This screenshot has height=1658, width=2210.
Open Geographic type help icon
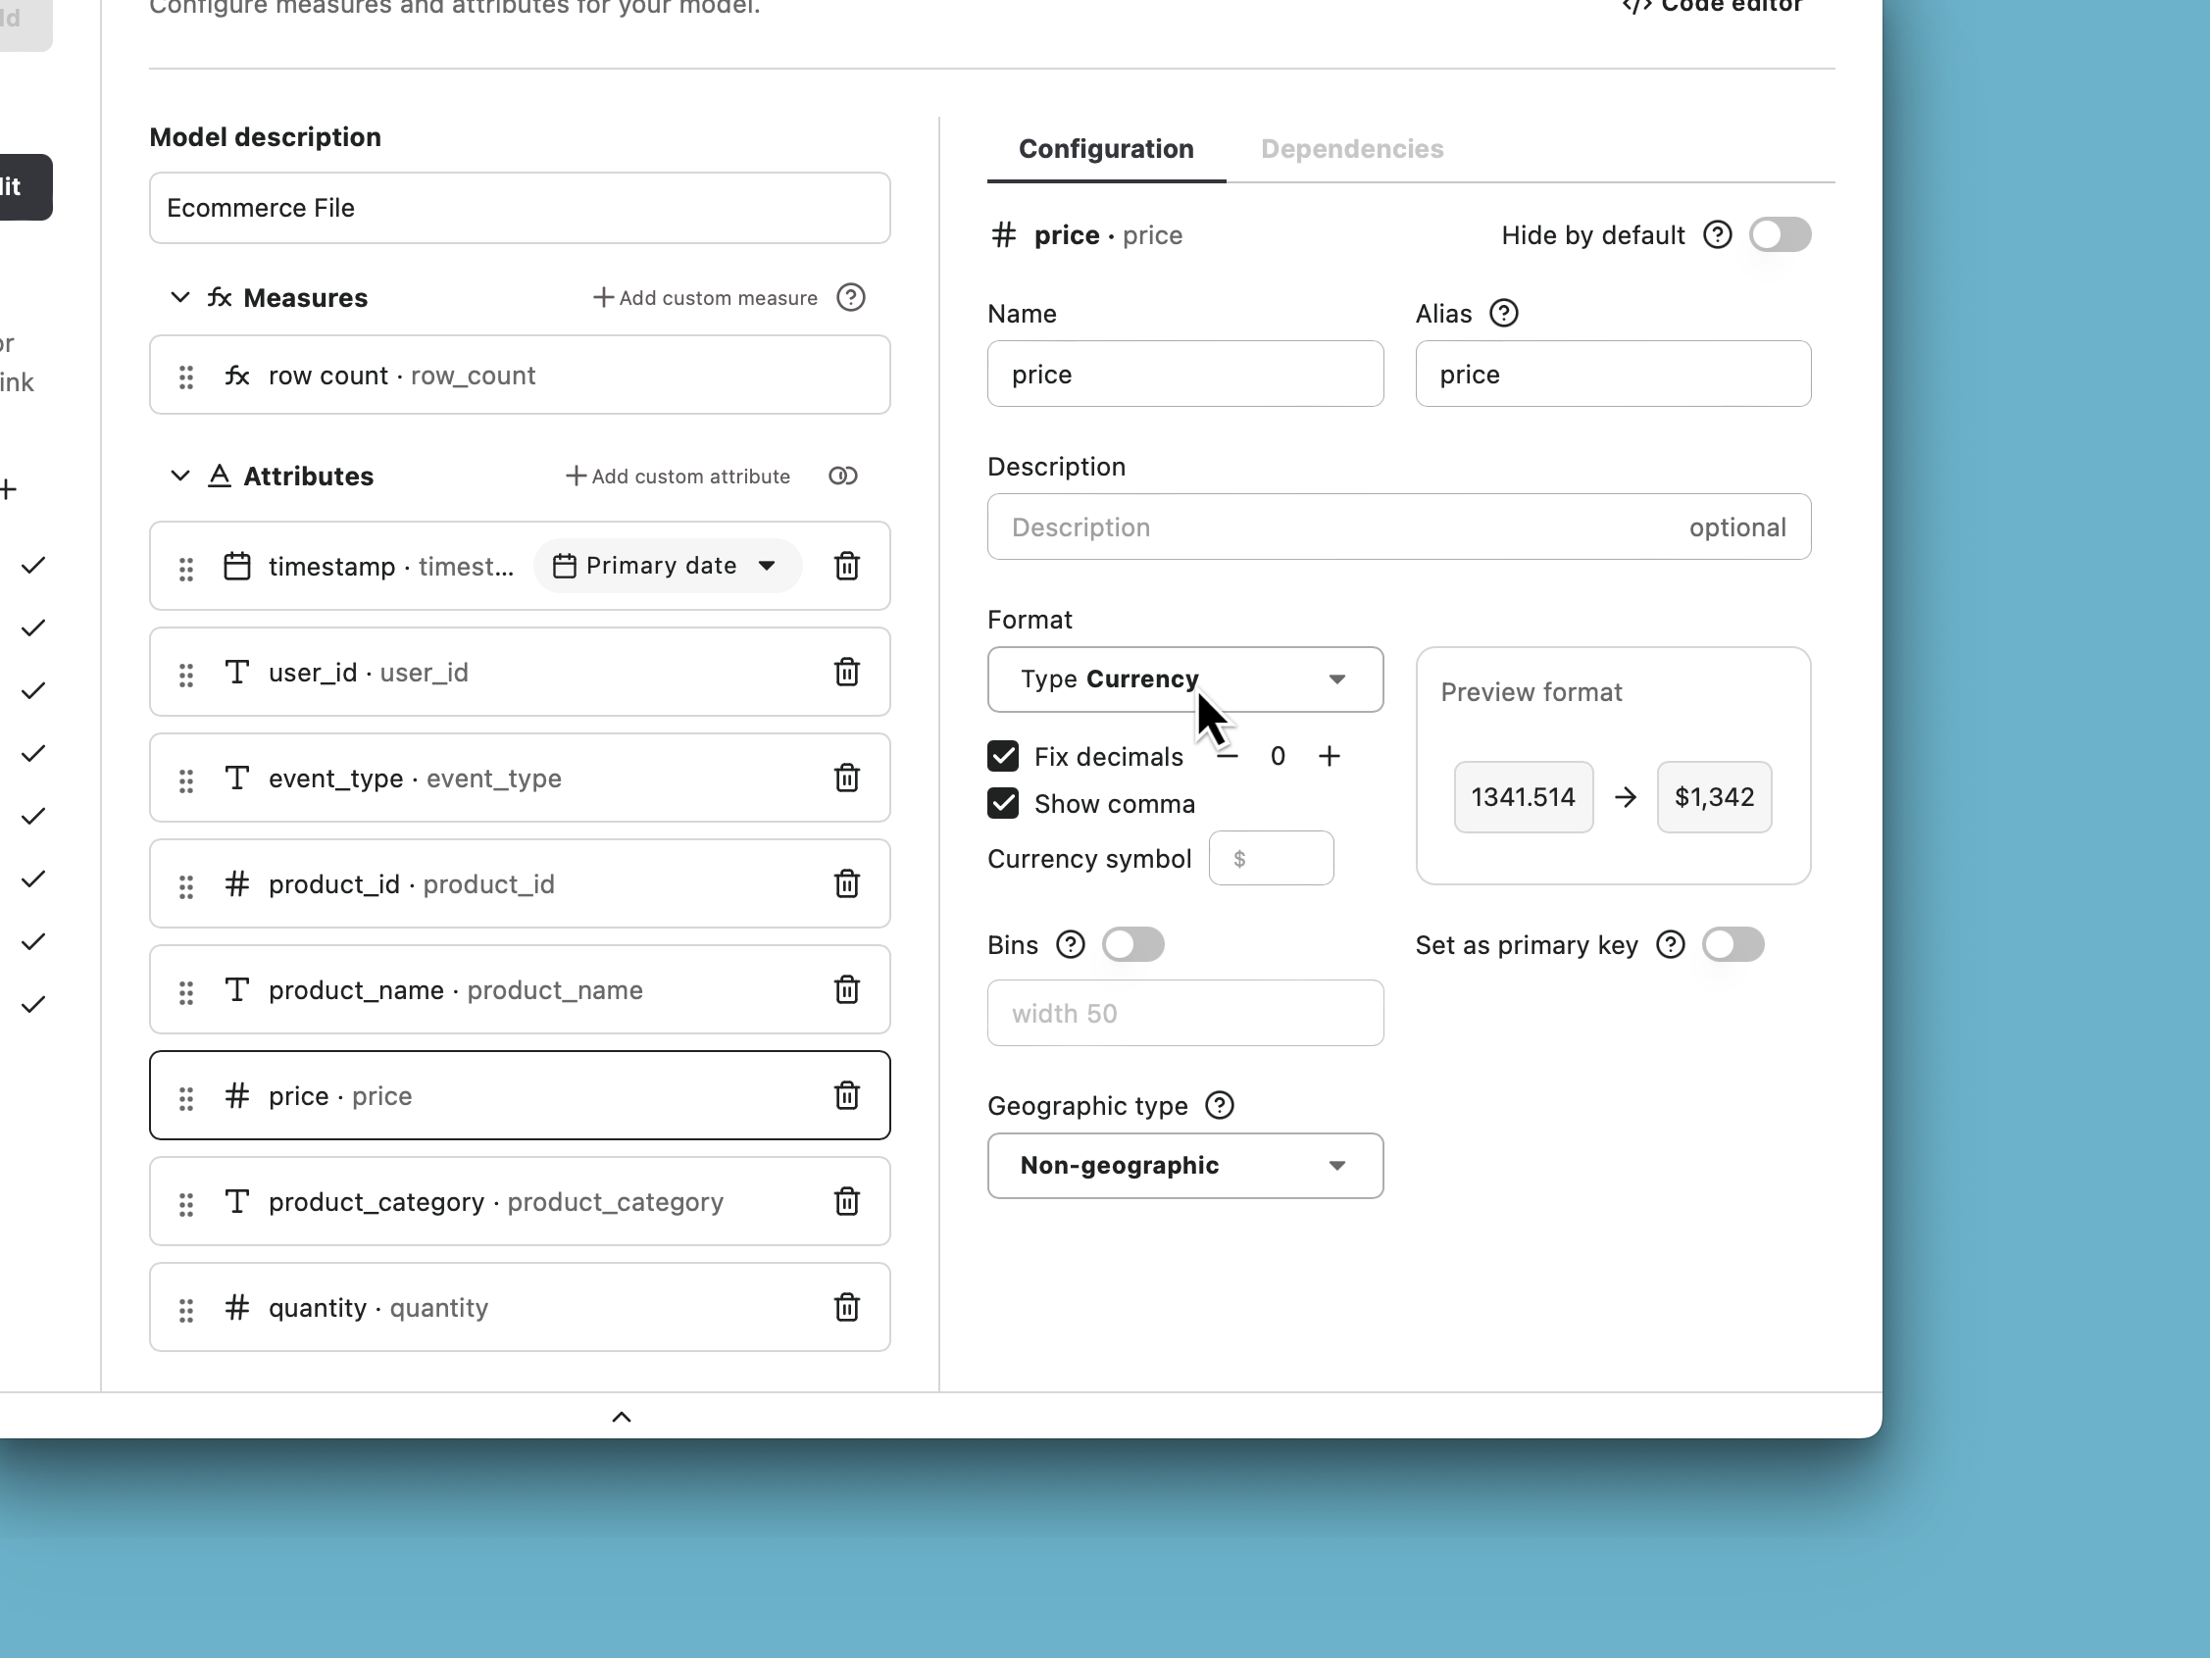pyautogui.click(x=1219, y=1105)
